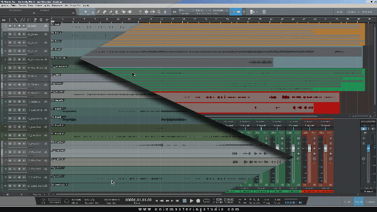Start playback with the play button

click(x=192, y=200)
